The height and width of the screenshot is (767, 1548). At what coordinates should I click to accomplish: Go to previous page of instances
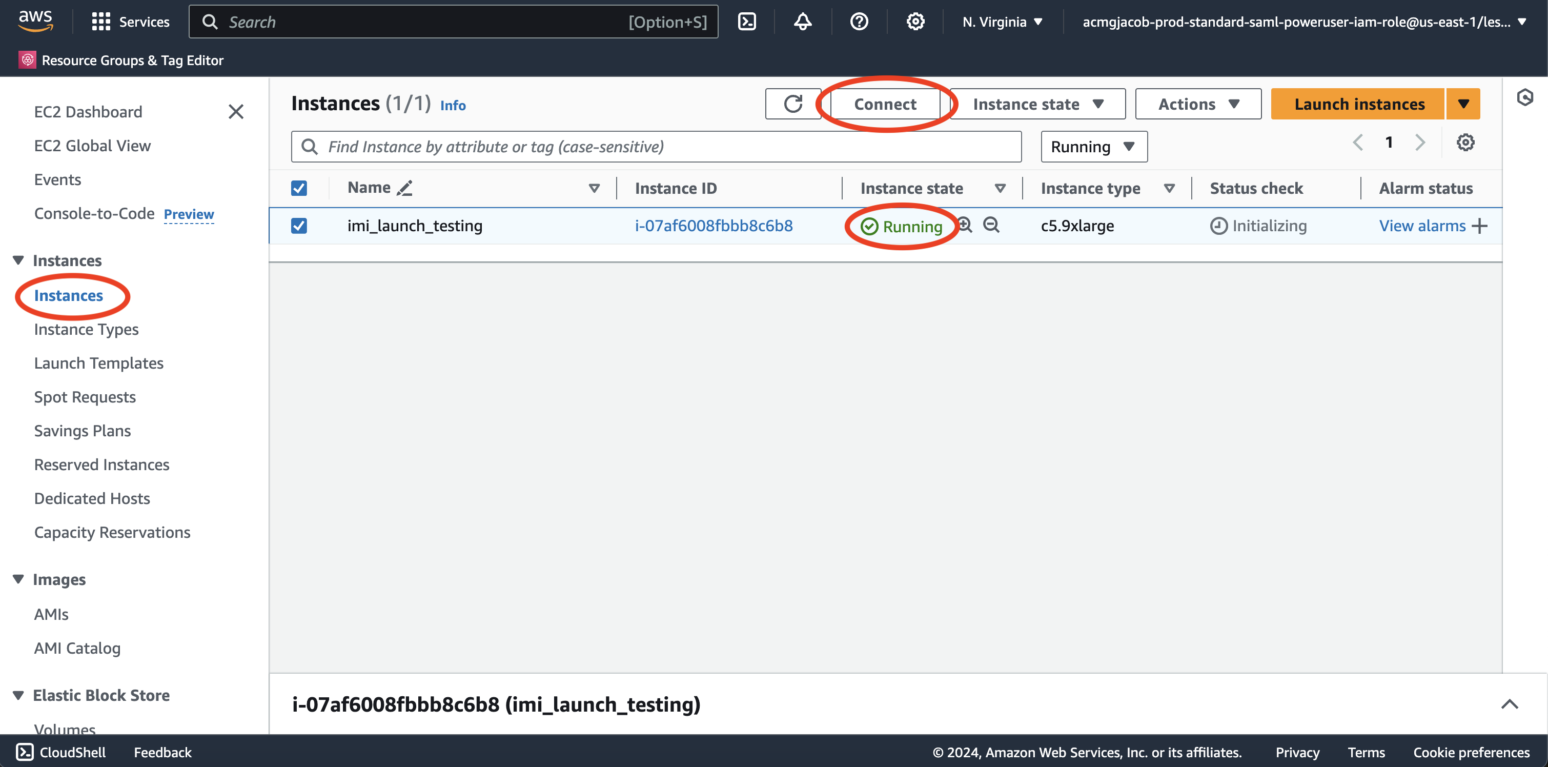click(x=1357, y=143)
